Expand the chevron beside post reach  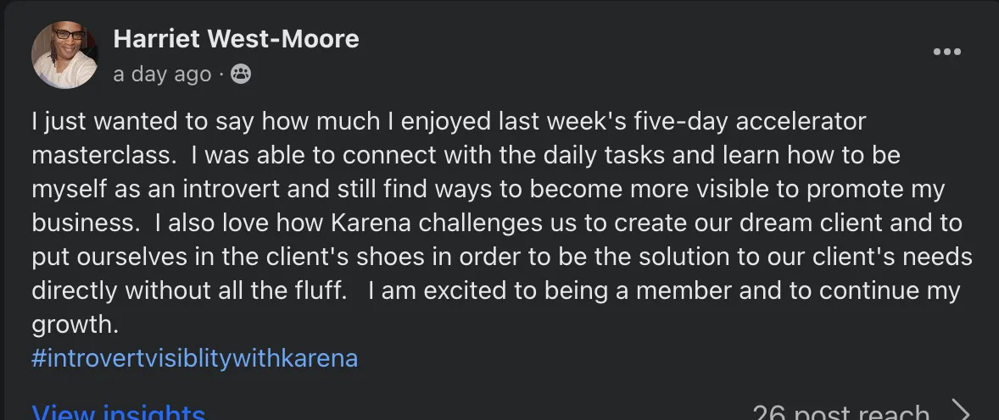click(x=962, y=412)
